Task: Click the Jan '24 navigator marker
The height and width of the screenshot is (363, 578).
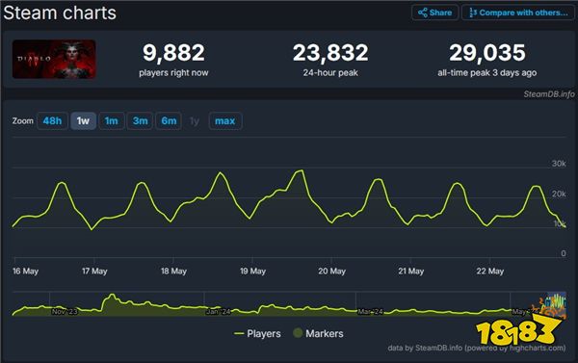Action: [x=219, y=312]
